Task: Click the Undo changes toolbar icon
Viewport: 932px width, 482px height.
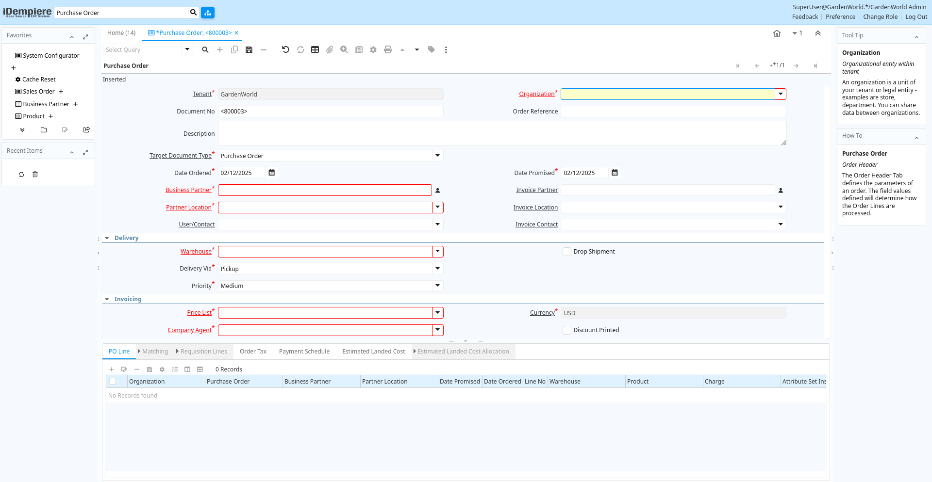Action: tap(285, 49)
